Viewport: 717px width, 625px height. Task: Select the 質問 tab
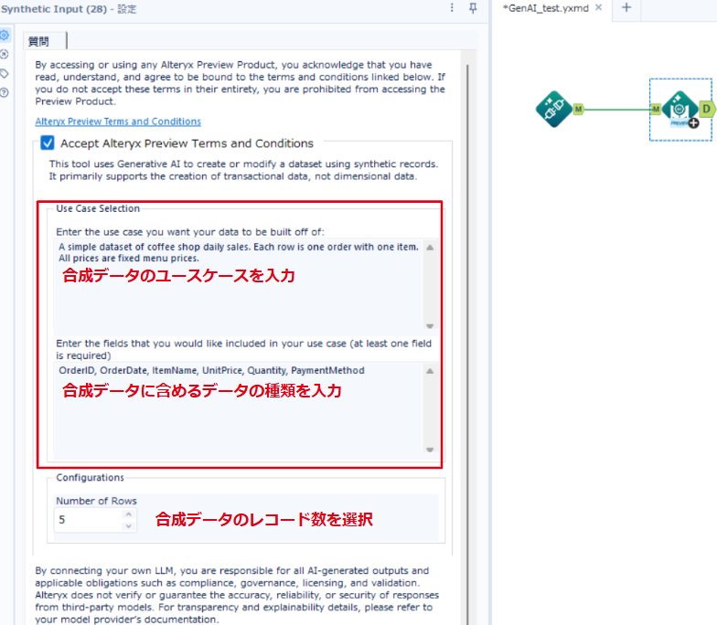45,41
